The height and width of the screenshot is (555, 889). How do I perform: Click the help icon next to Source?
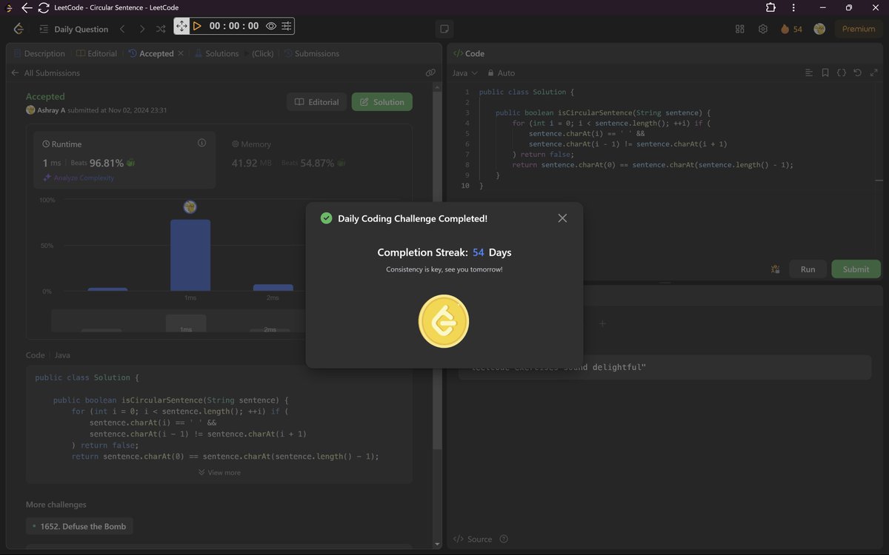pyautogui.click(x=504, y=539)
